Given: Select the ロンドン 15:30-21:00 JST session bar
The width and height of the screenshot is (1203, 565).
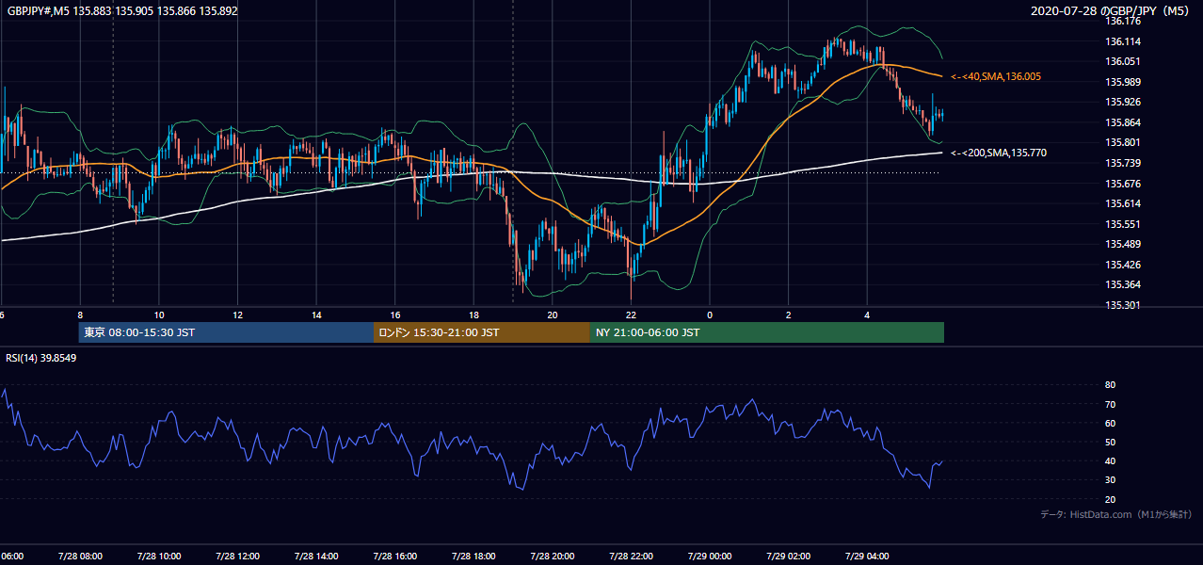Looking at the screenshot, I should [482, 332].
